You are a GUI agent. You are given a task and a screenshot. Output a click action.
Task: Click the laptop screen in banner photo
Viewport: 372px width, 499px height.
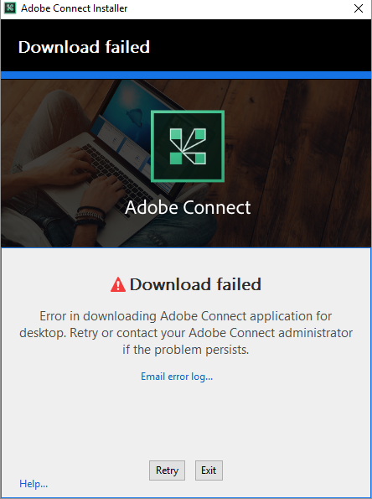pos(126,127)
